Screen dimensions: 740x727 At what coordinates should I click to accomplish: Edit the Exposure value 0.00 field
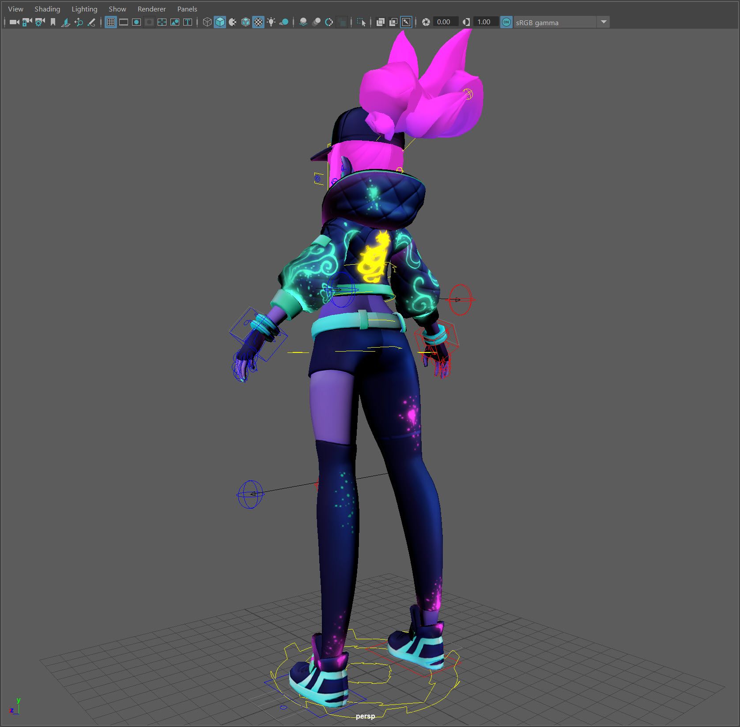446,22
